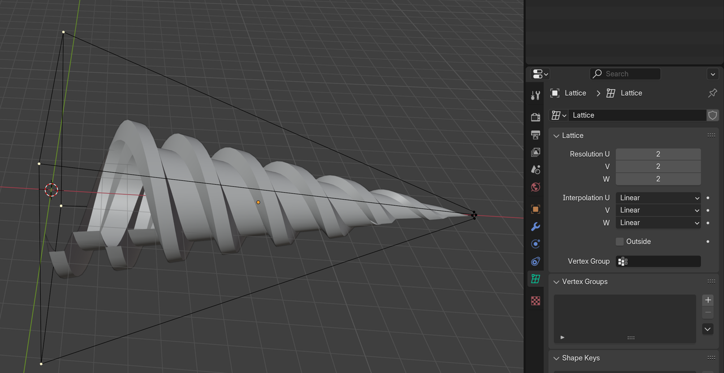The width and height of the screenshot is (724, 373).
Task: Click the Resolution V value field
Action: 658,167
